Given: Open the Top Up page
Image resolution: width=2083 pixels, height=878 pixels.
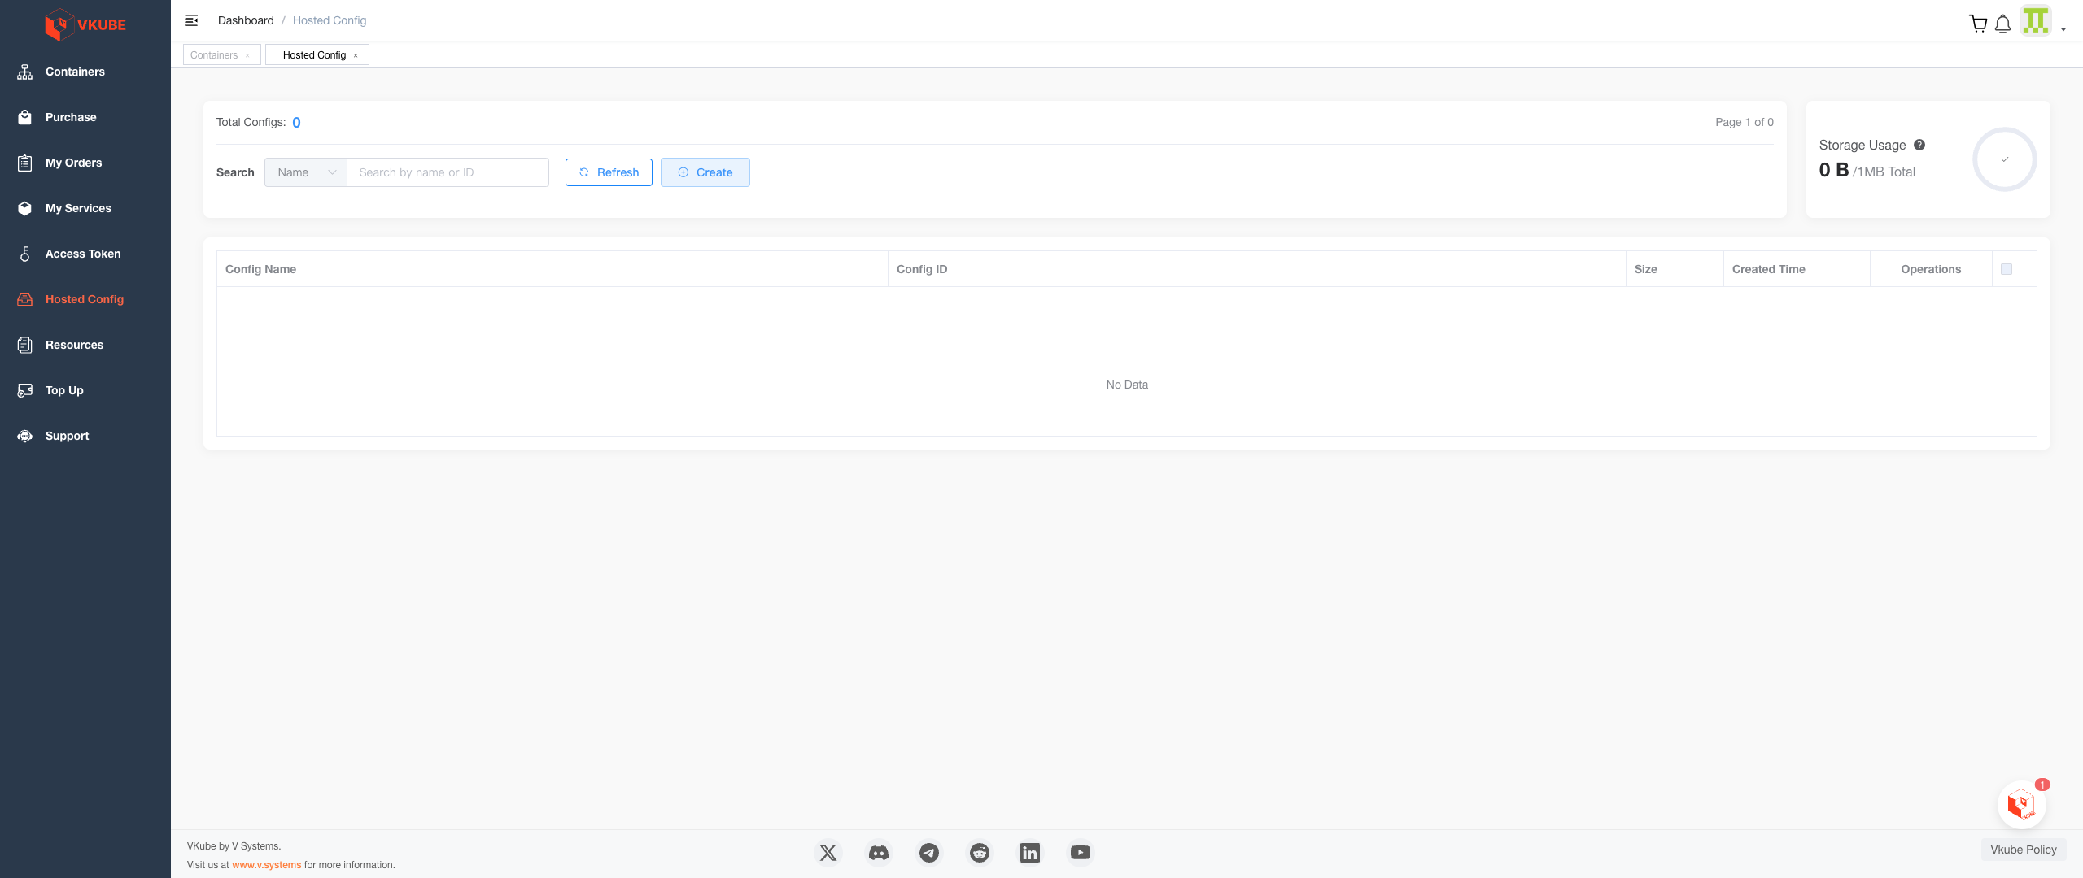Looking at the screenshot, I should click(x=85, y=390).
